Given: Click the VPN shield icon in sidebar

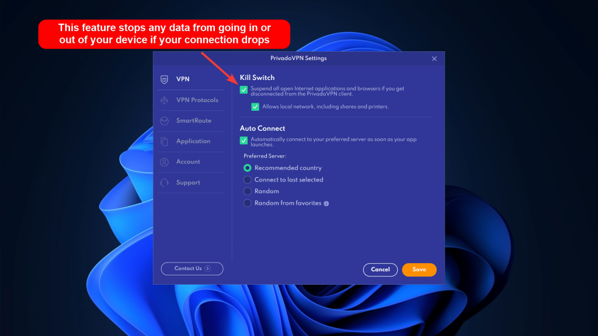Looking at the screenshot, I should pos(164,79).
